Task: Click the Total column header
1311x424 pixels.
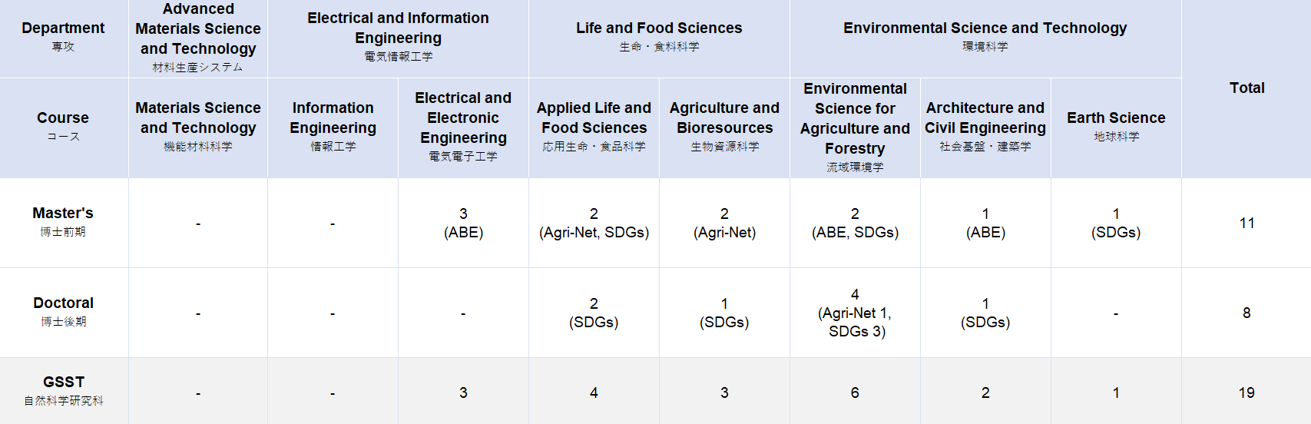Action: pos(1246,88)
